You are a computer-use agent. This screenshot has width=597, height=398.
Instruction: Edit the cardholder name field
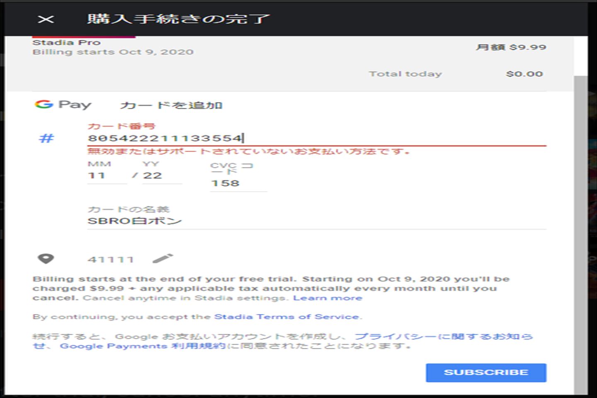(316, 221)
